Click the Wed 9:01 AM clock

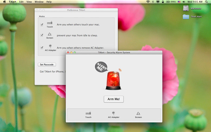(195, 2)
